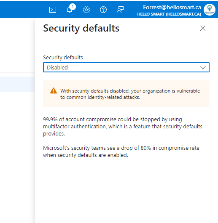
Task: Click the notification count badge showing 1
Action: tap(73, 7)
